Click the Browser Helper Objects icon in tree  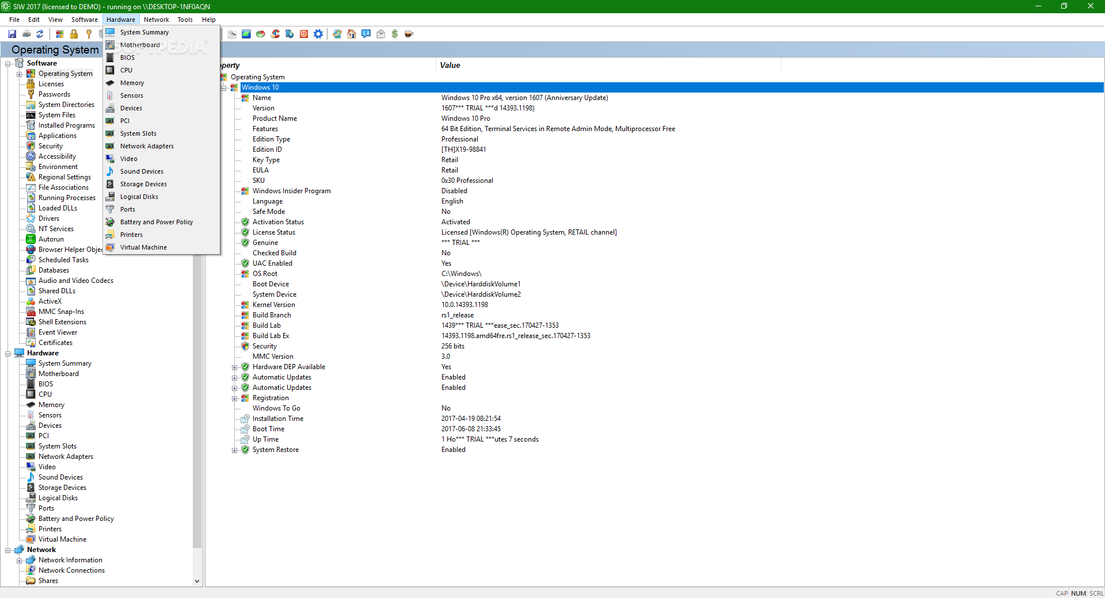click(31, 250)
